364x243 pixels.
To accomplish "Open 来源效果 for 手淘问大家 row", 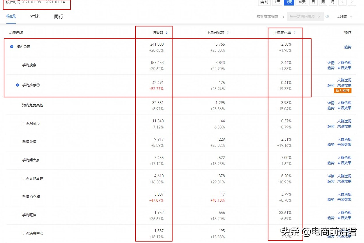I will coord(344,163).
